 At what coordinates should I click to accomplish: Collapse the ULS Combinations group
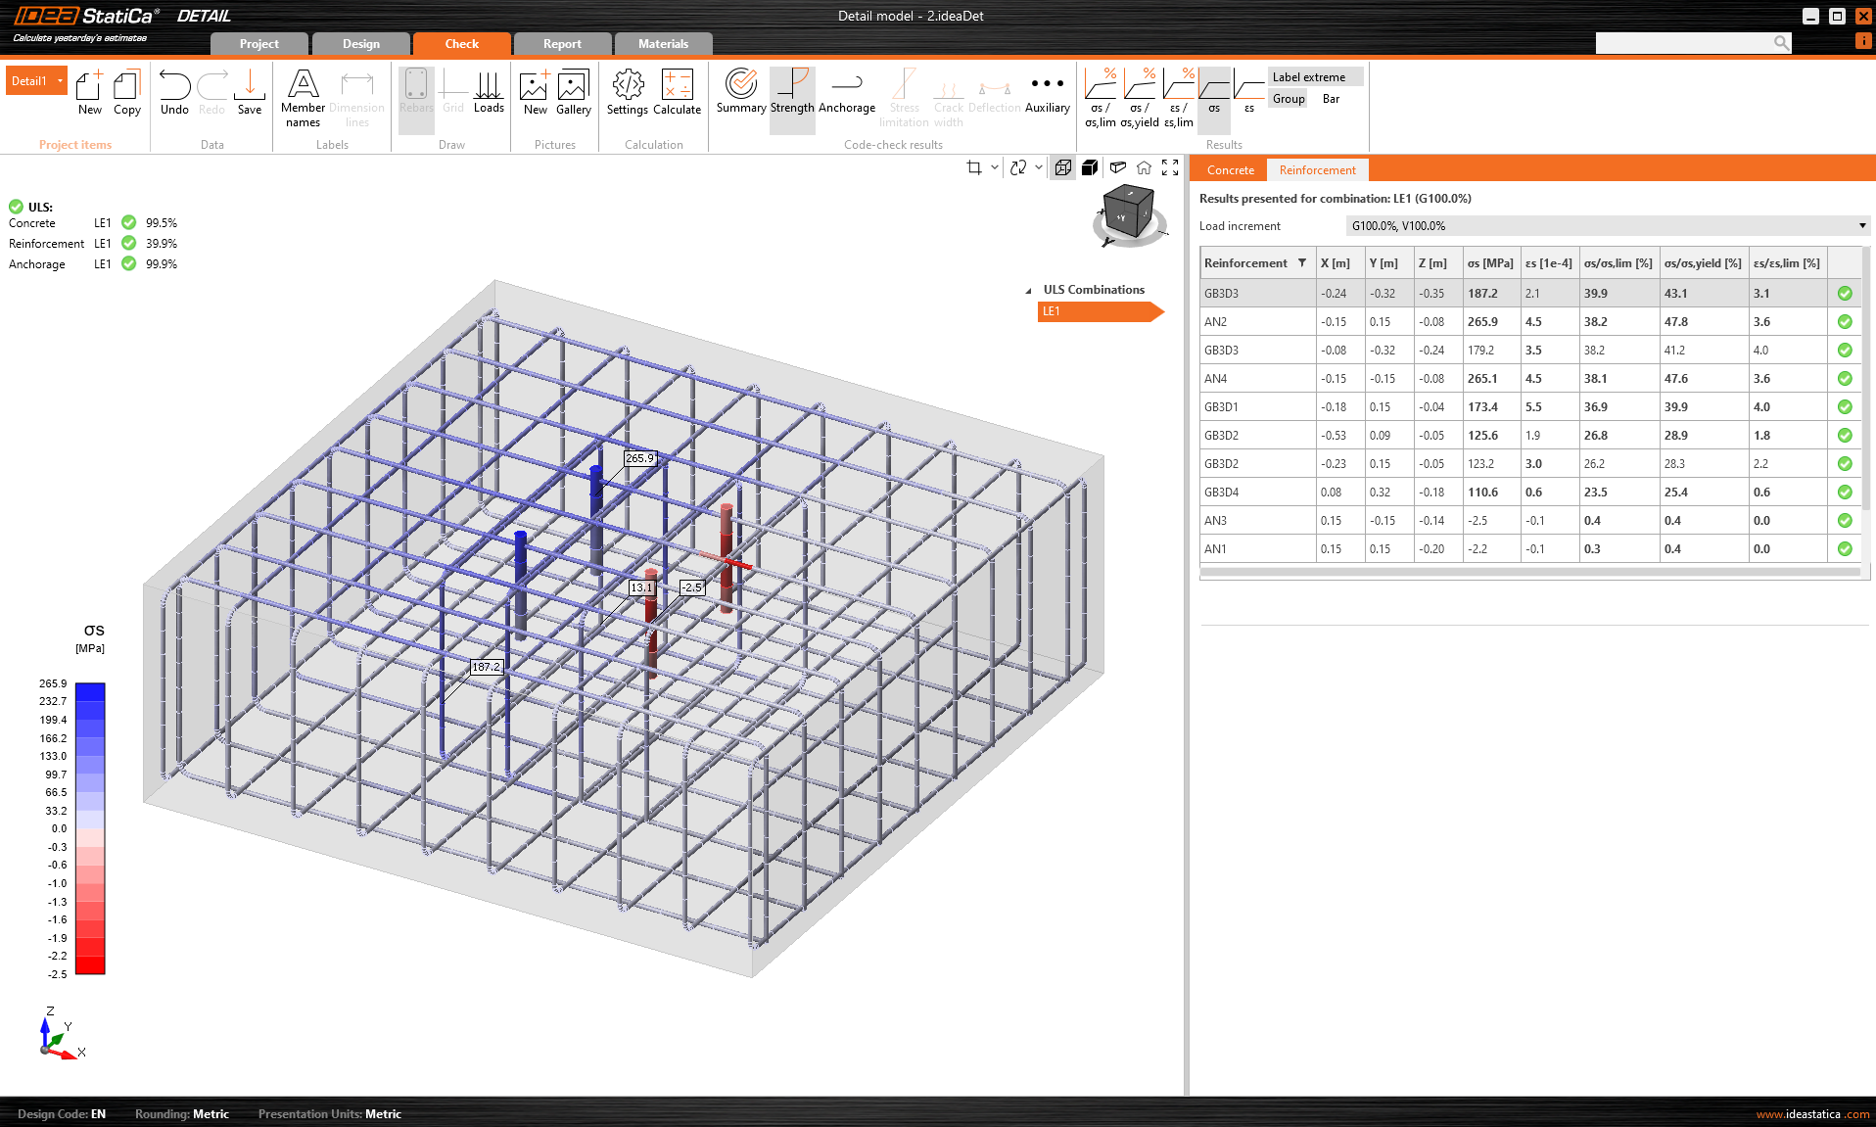coord(1028,289)
